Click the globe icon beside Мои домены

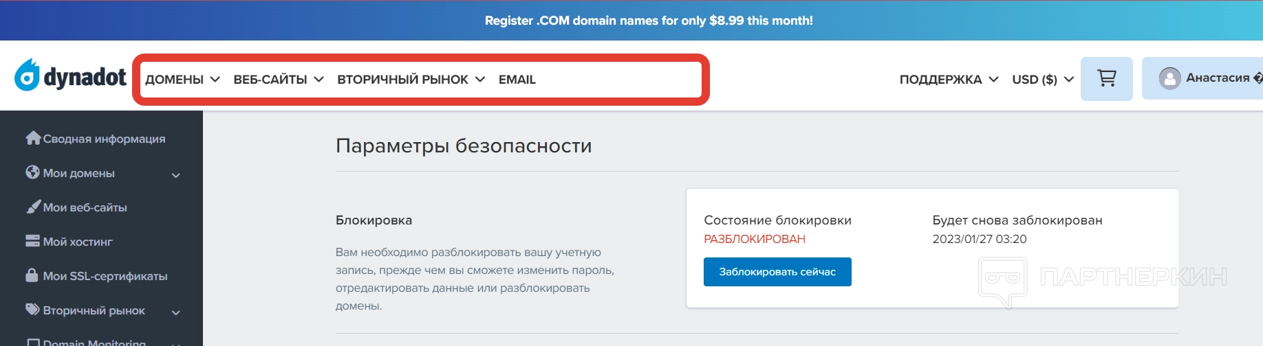32,172
